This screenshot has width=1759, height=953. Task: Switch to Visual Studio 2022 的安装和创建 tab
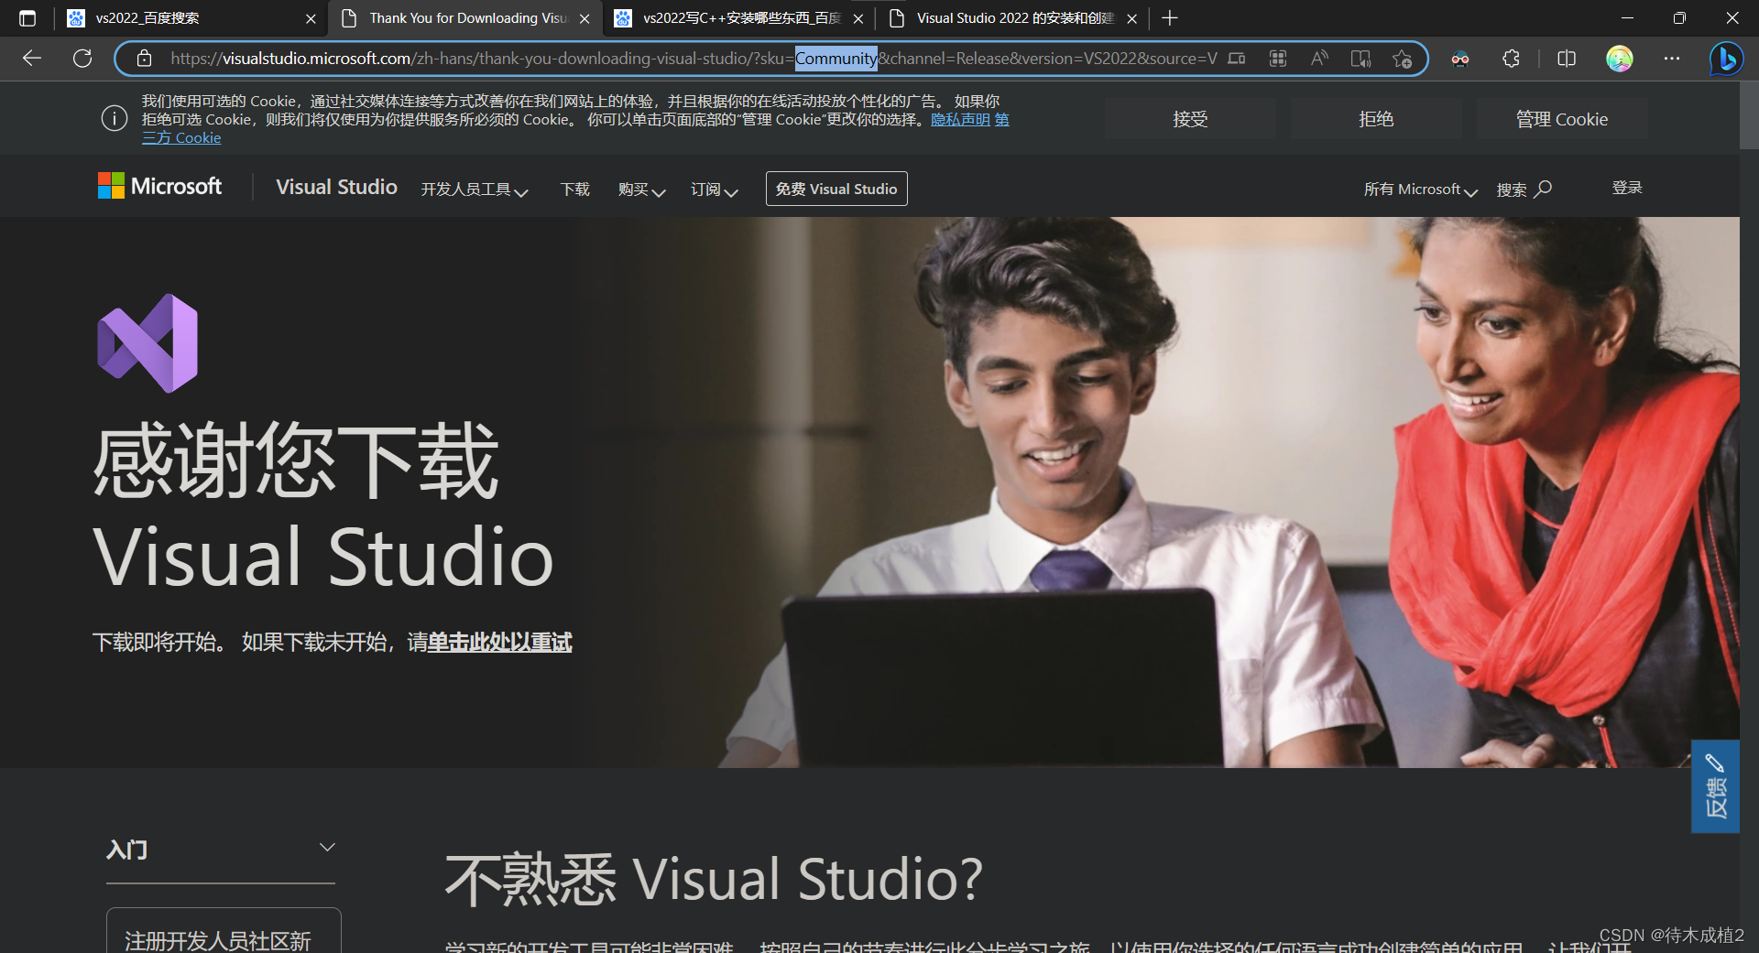(1013, 18)
